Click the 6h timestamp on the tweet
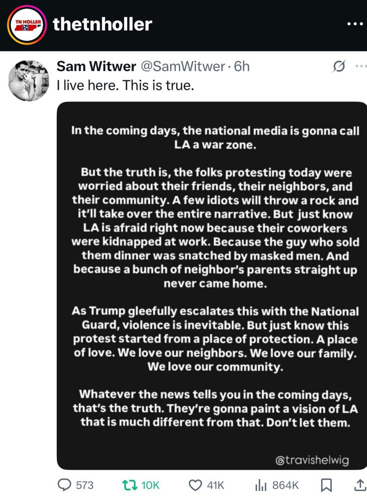The image size is (367, 500). coord(242,66)
